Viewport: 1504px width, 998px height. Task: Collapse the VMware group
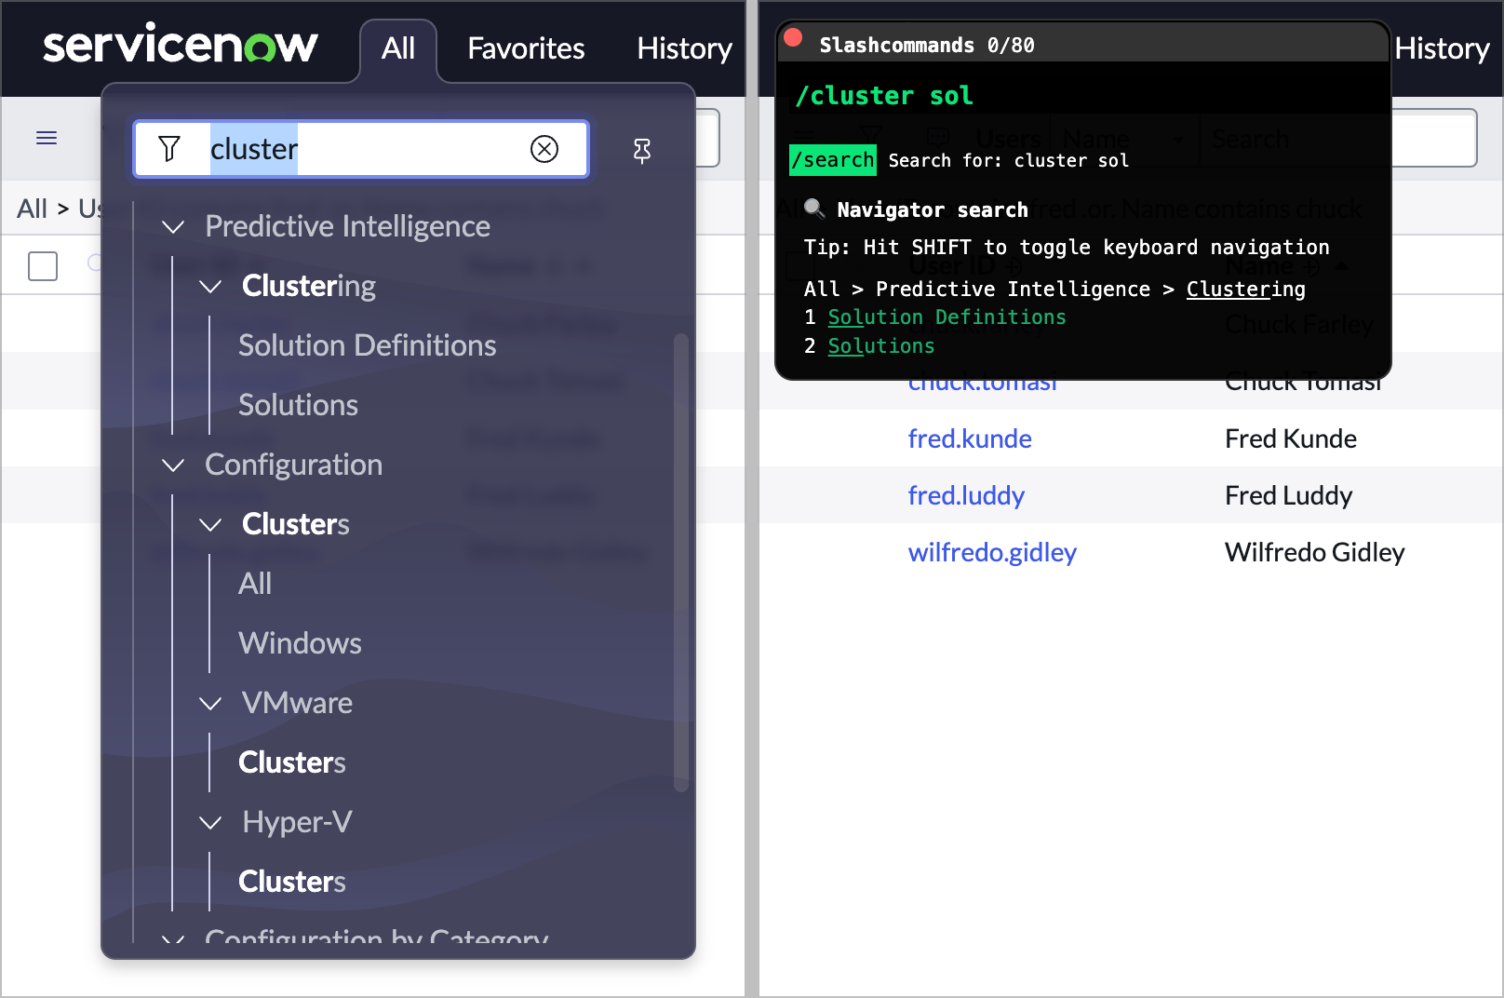tap(211, 703)
